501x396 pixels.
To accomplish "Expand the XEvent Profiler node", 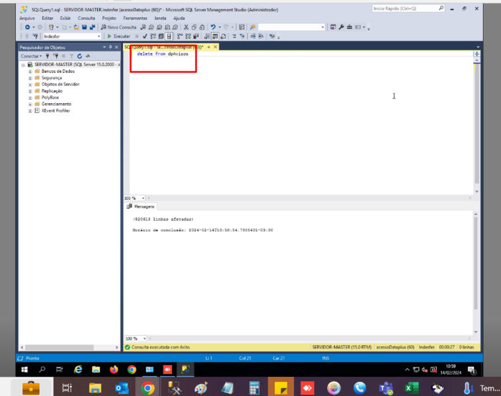I will point(30,111).
